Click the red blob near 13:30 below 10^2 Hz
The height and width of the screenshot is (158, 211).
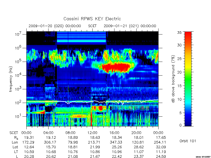point(100,108)
